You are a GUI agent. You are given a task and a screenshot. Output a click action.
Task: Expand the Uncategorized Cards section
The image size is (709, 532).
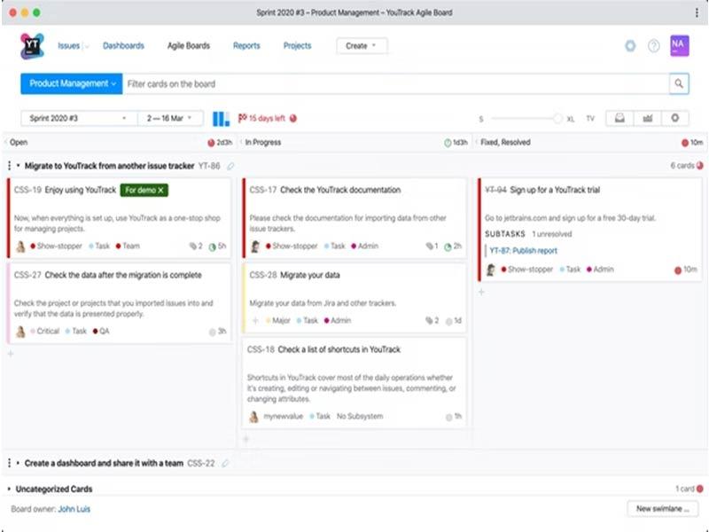9,489
